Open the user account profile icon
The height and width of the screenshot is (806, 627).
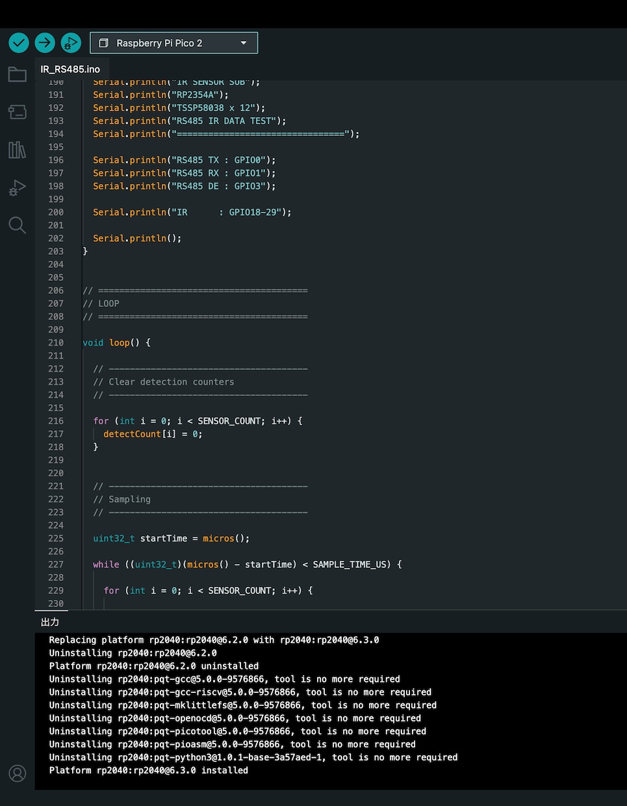point(18,773)
